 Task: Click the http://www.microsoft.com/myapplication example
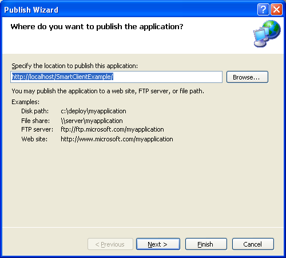117,139
